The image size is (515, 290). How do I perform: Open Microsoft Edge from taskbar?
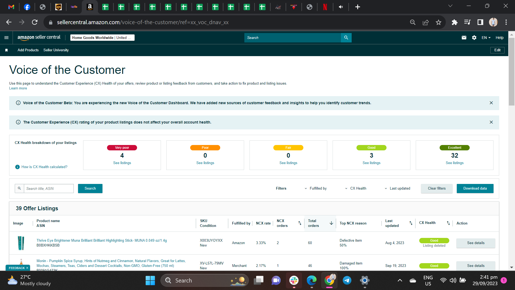pyautogui.click(x=312, y=281)
